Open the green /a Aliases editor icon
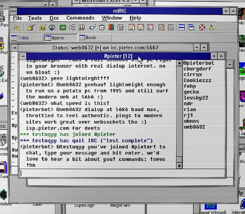This screenshot has width=245, height=214. click(x=62, y=27)
